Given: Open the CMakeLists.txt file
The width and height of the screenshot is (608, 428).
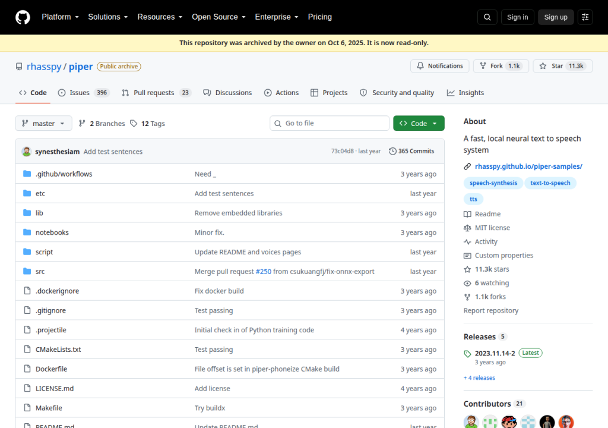Looking at the screenshot, I should click(58, 350).
